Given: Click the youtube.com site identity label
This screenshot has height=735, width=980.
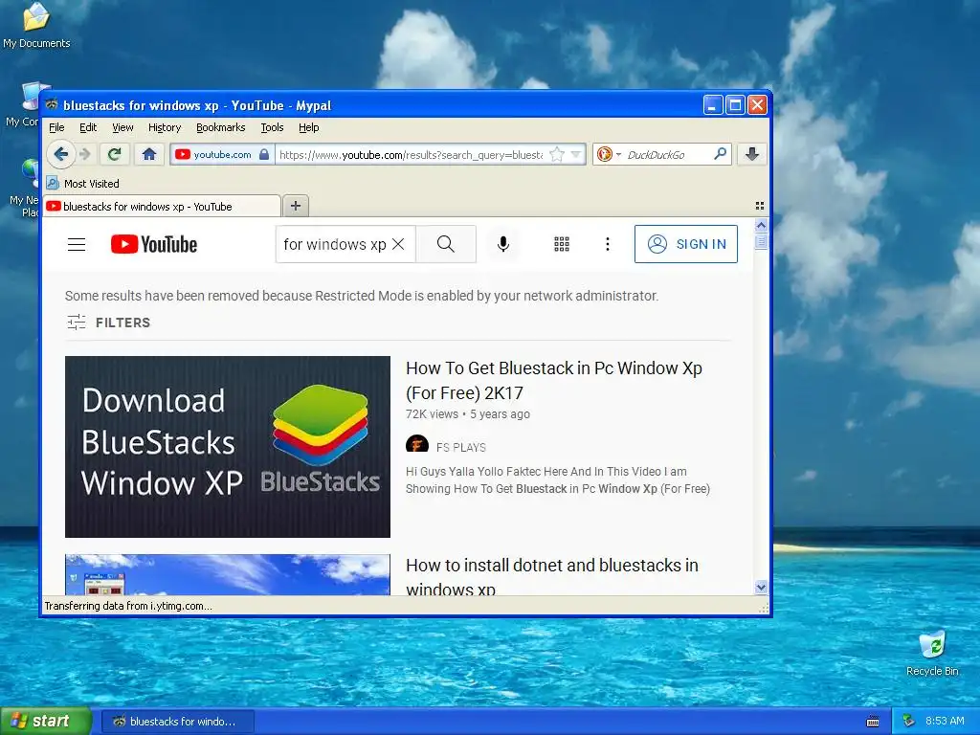Looking at the screenshot, I should [222, 154].
